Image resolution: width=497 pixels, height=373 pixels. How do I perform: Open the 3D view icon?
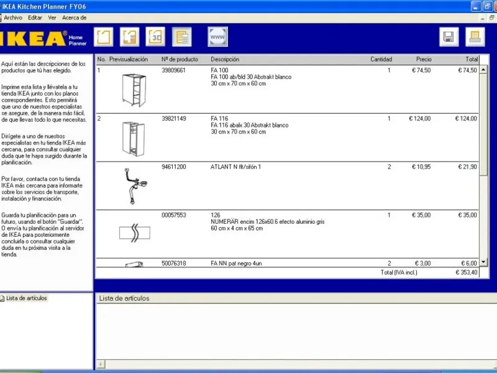click(x=155, y=37)
